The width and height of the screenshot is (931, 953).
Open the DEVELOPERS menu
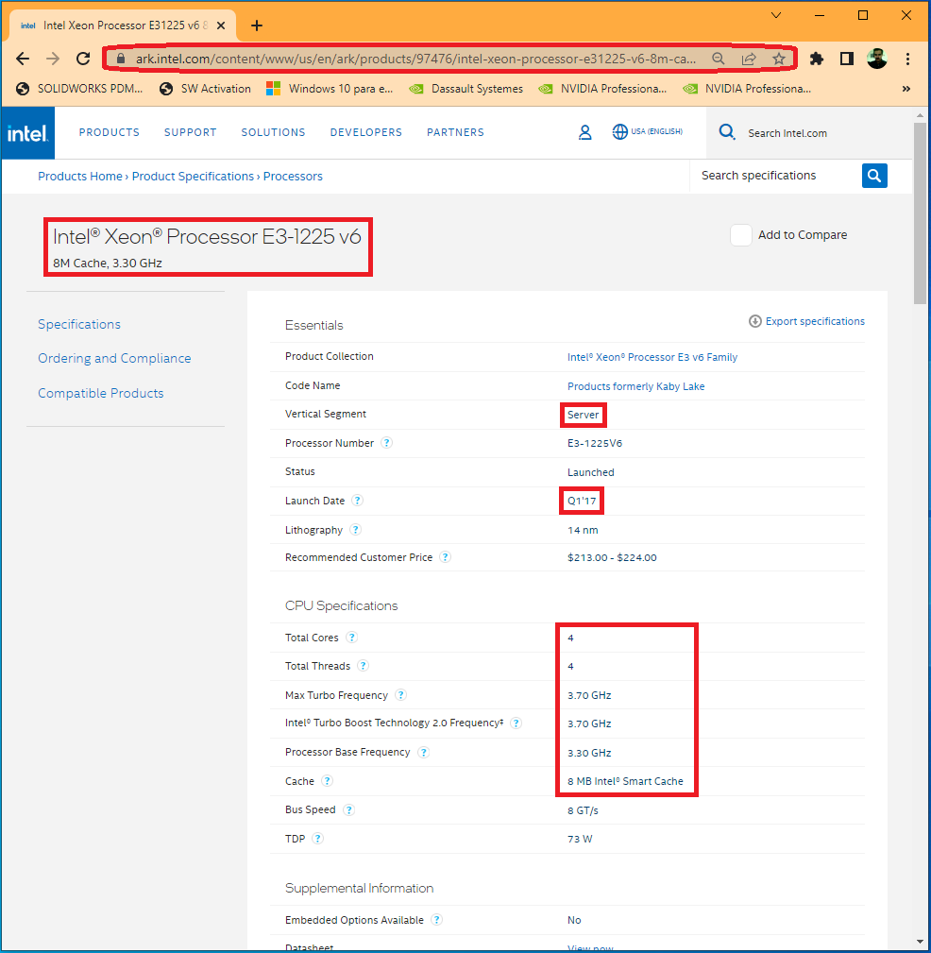tap(366, 132)
